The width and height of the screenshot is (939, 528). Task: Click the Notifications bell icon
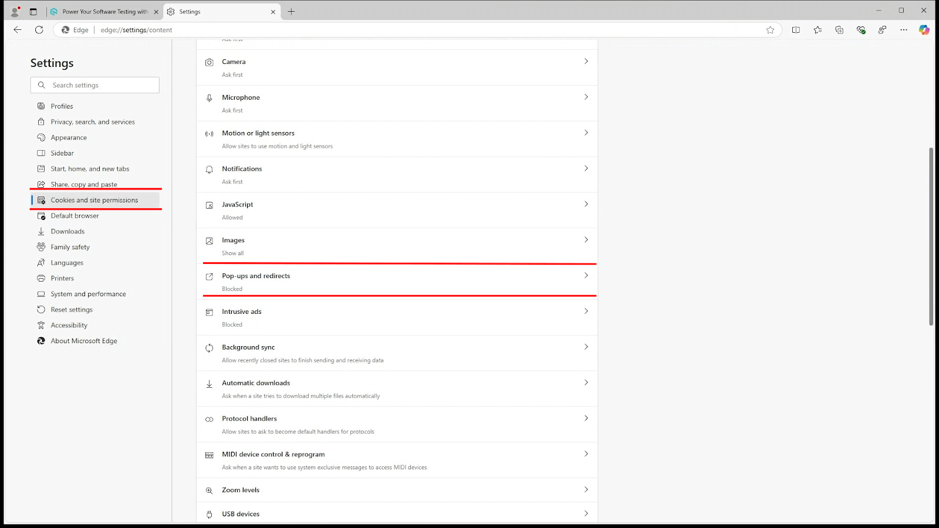[x=209, y=169]
